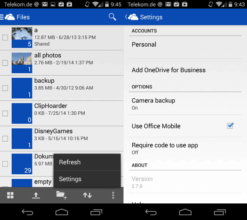Select the checkbox for folder a

coord(5,37)
